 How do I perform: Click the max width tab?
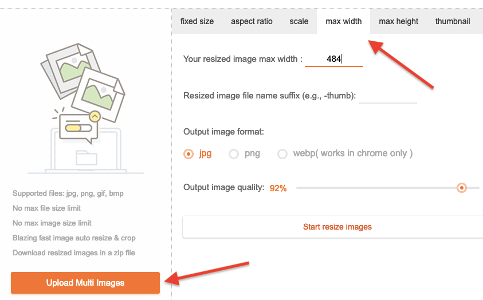coord(344,21)
